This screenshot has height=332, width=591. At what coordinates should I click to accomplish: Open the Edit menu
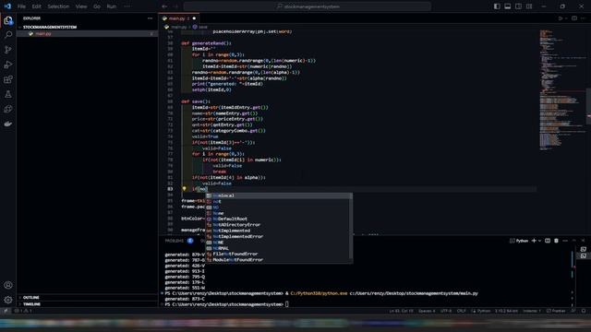point(36,6)
